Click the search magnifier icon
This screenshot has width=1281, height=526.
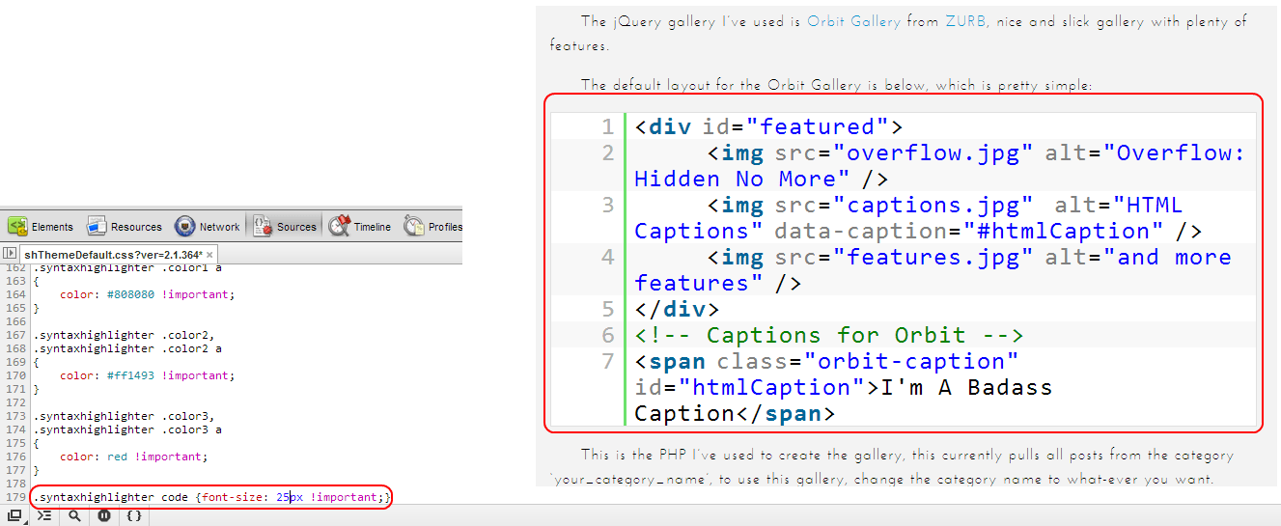(x=74, y=516)
